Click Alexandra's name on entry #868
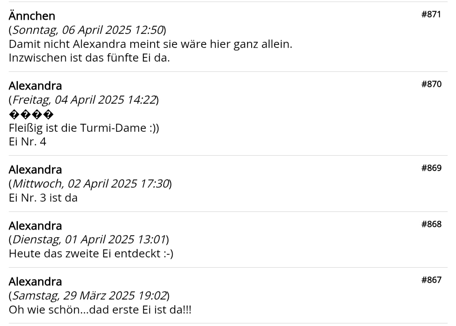Image resolution: width=456 pixels, height=326 pixels. 35,225
